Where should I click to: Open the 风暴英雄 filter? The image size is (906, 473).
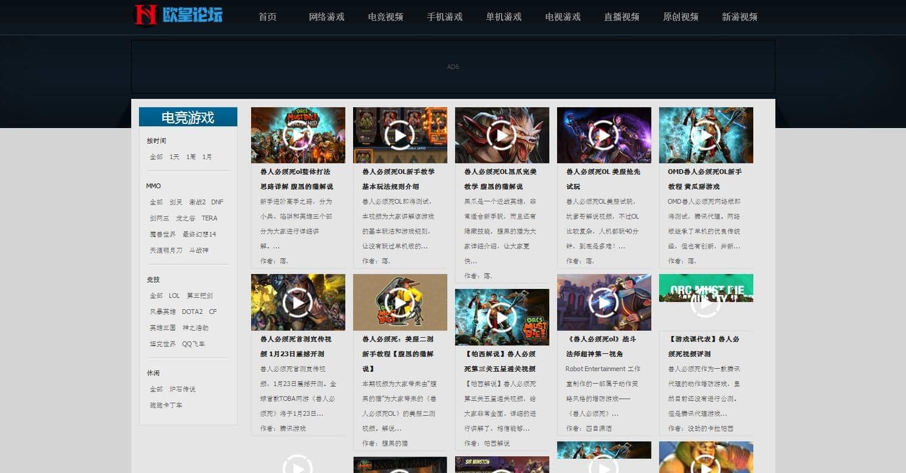coord(163,312)
